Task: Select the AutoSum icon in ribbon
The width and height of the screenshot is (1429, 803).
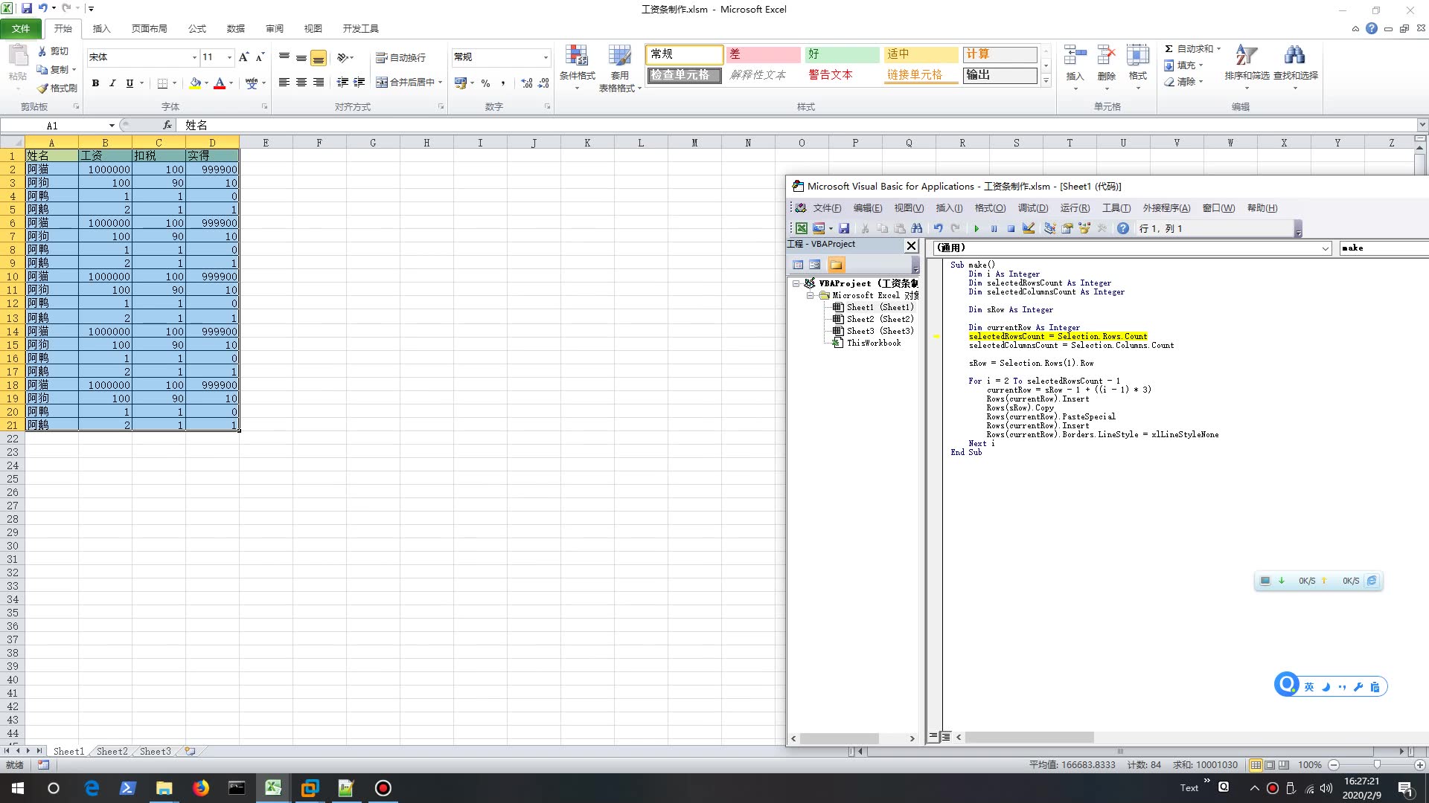Action: point(1169,48)
